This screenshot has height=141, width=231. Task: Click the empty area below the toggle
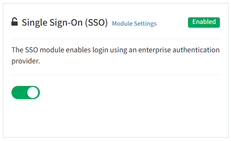coord(116,118)
